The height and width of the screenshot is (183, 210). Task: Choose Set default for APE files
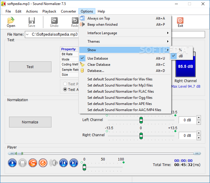coord(125,104)
